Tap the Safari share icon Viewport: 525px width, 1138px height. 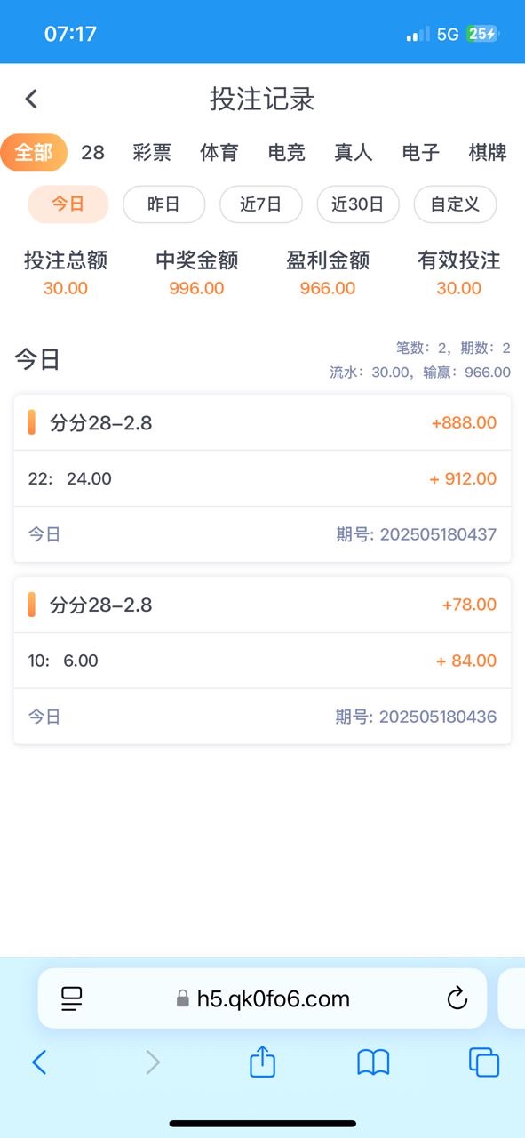click(262, 1062)
